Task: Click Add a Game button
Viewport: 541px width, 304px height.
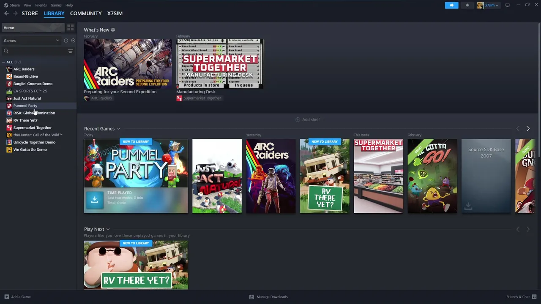Action: pyautogui.click(x=17, y=297)
